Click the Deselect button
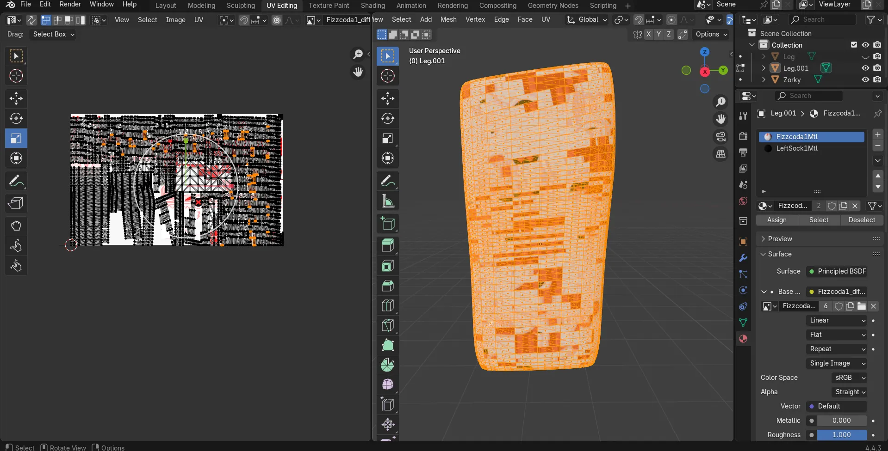Image resolution: width=888 pixels, height=451 pixels. click(x=862, y=220)
